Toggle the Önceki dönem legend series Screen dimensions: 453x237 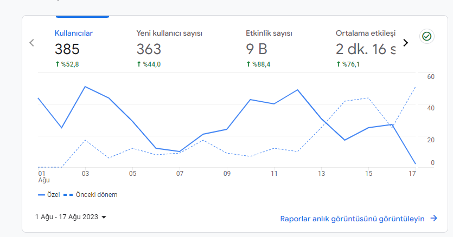click(x=91, y=195)
